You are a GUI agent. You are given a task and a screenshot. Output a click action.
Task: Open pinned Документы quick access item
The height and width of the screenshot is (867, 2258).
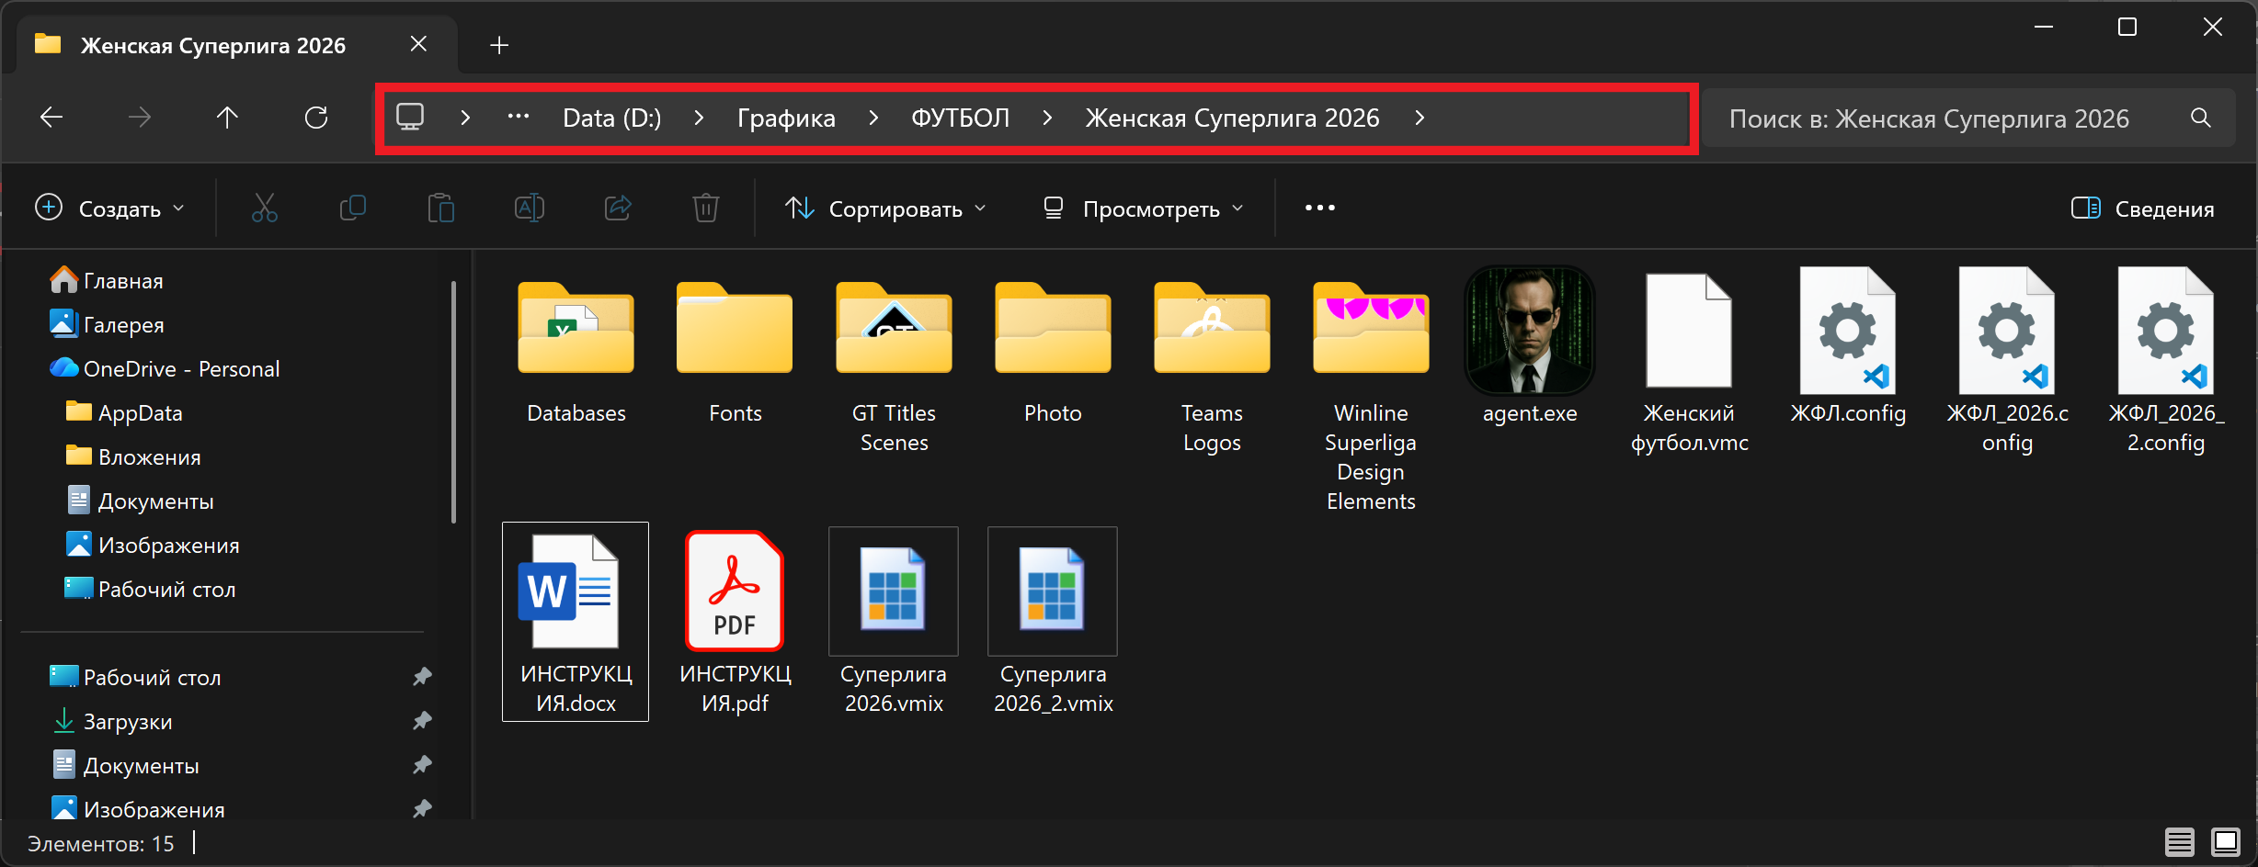click(x=125, y=765)
